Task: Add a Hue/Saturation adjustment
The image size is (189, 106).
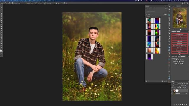Action: click(174, 62)
